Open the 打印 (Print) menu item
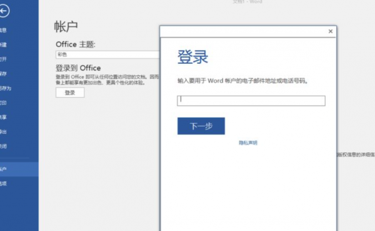 coord(3,103)
